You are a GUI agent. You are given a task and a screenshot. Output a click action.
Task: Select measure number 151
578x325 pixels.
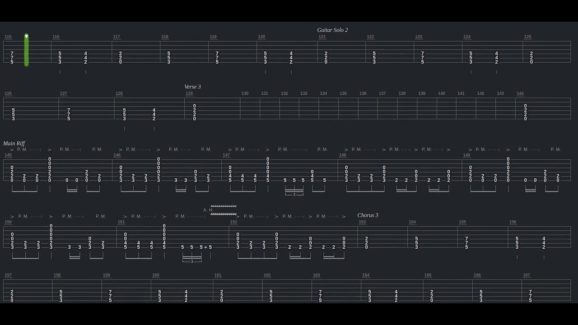[x=121, y=222]
